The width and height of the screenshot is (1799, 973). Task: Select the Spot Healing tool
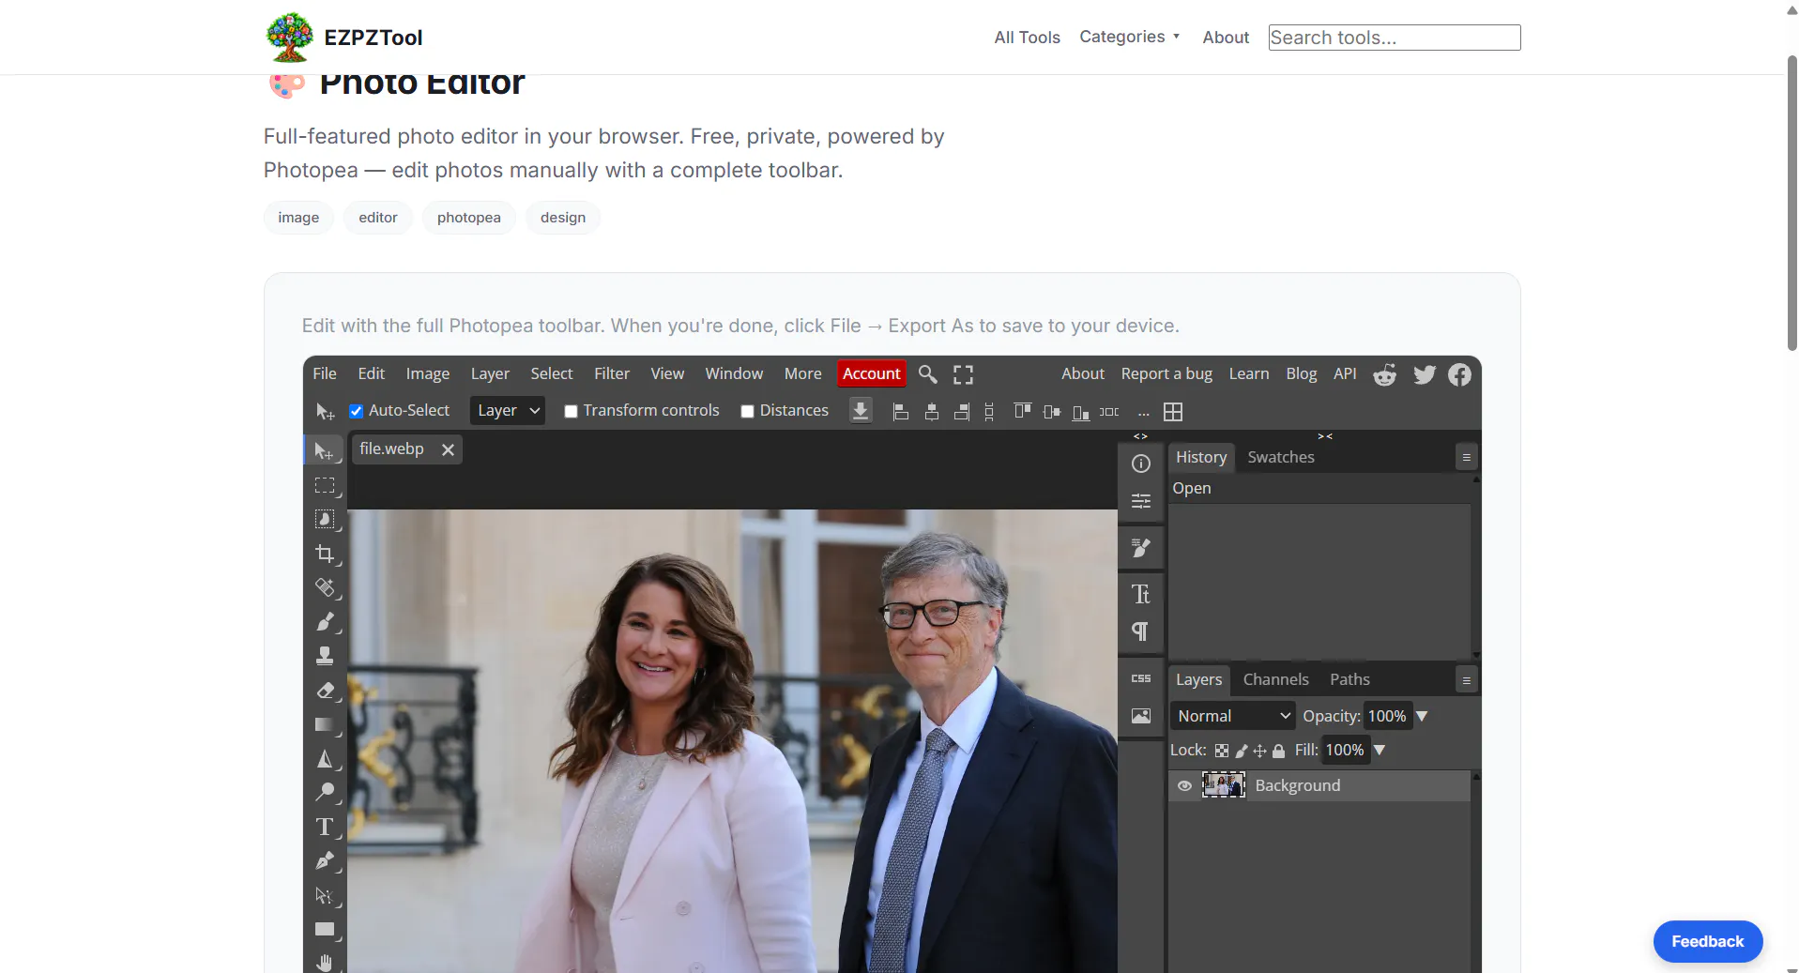[x=325, y=588]
